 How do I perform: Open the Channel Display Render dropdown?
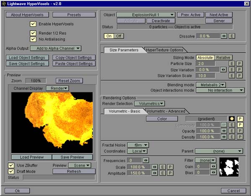click(57, 89)
